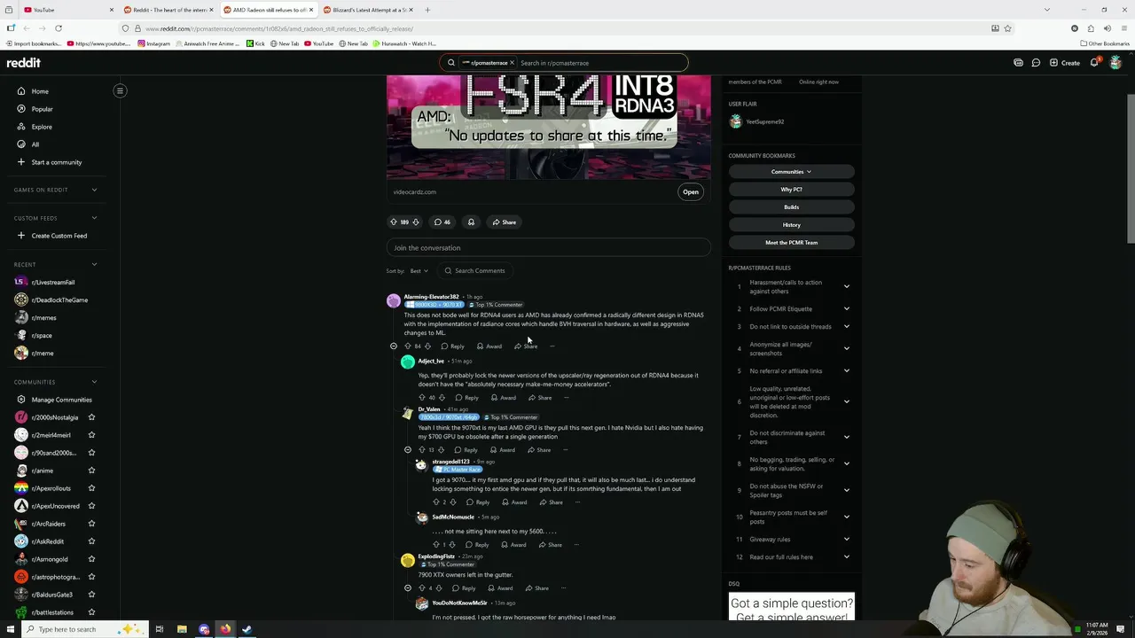Open the post's 46 comments button
The height and width of the screenshot is (638, 1135).
[x=442, y=222]
